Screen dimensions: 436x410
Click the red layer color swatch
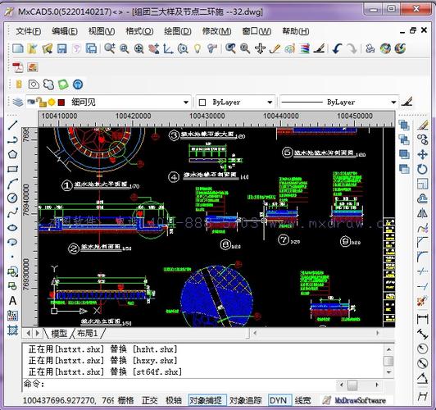click(x=61, y=102)
